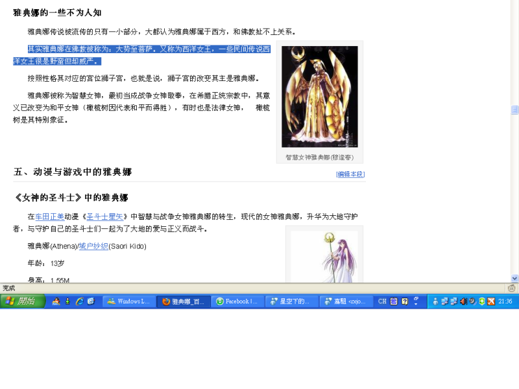Image resolution: width=519 pixels, height=389 pixels.
Task: Open the volume speaker tray icon
Action: point(463,301)
